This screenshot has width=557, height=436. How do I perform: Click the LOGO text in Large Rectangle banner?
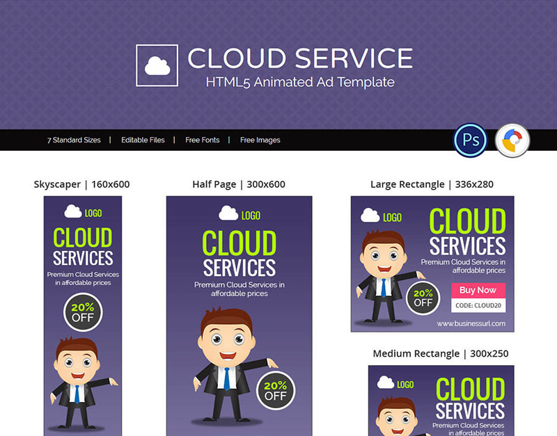point(392,218)
